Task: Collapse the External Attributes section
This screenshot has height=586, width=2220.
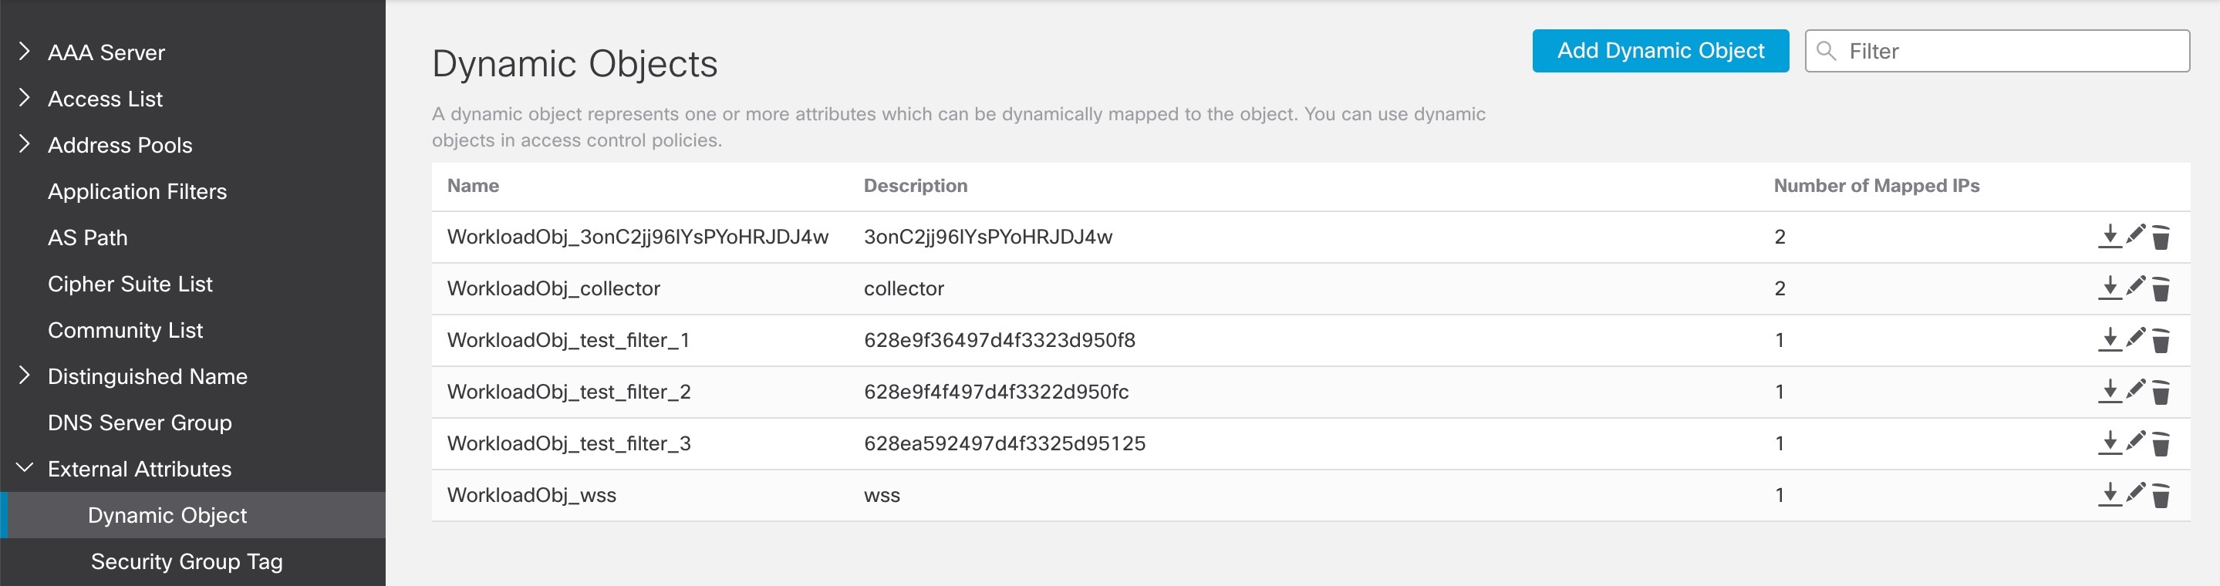Action: point(24,468)
